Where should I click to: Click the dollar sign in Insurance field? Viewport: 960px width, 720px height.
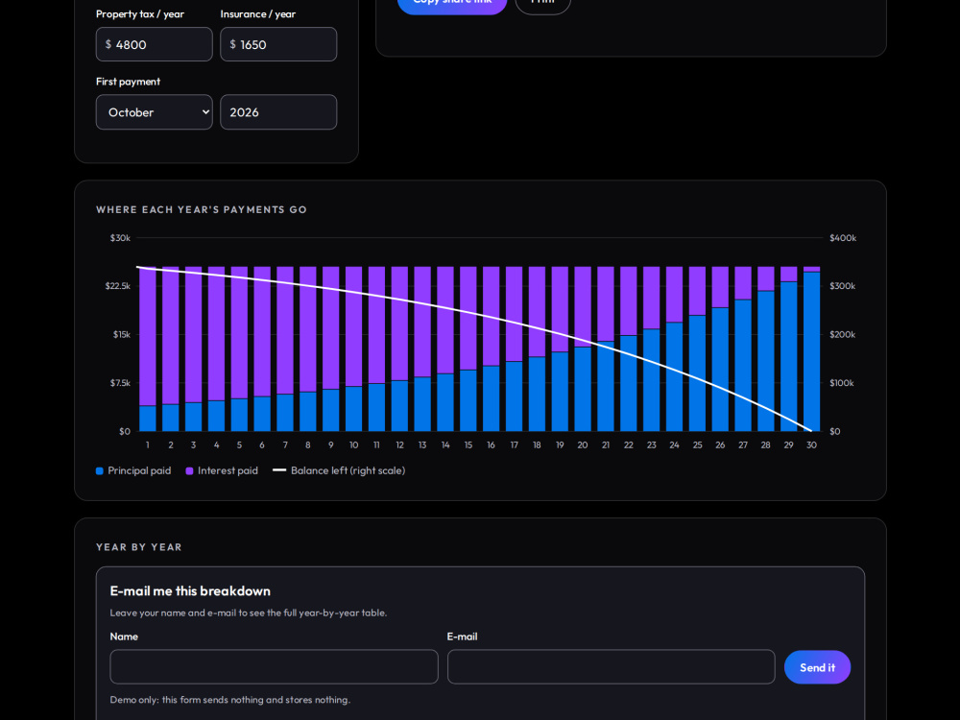point(232,44)
